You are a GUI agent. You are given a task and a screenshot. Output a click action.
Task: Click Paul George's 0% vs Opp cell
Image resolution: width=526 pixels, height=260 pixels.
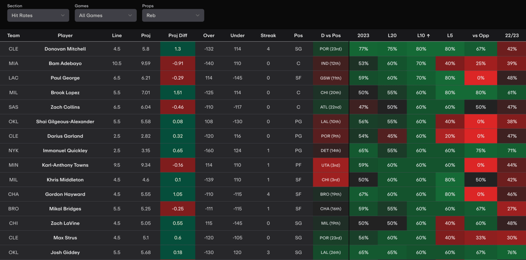[480, 78]
